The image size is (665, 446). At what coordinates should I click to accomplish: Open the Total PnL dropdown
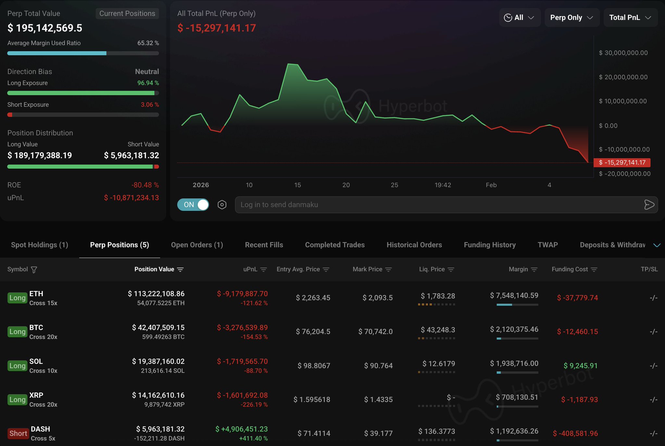(x=630, y=18)
